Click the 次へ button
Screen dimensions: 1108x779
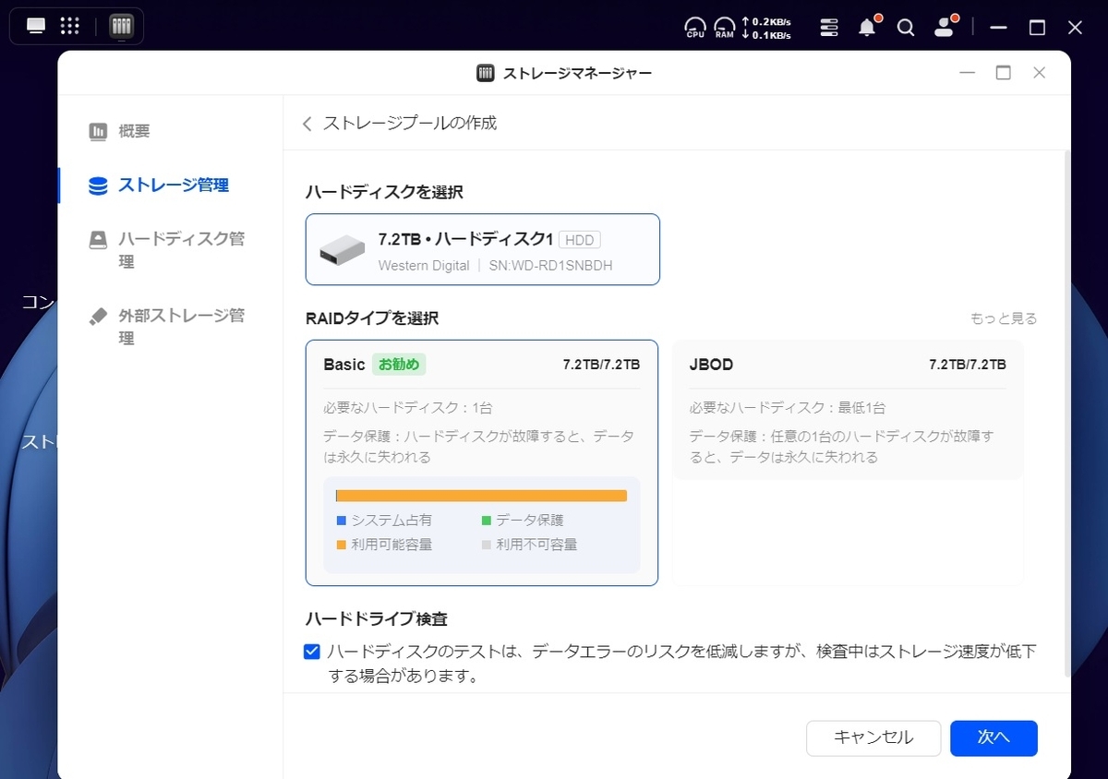click(x=994, y=737)
